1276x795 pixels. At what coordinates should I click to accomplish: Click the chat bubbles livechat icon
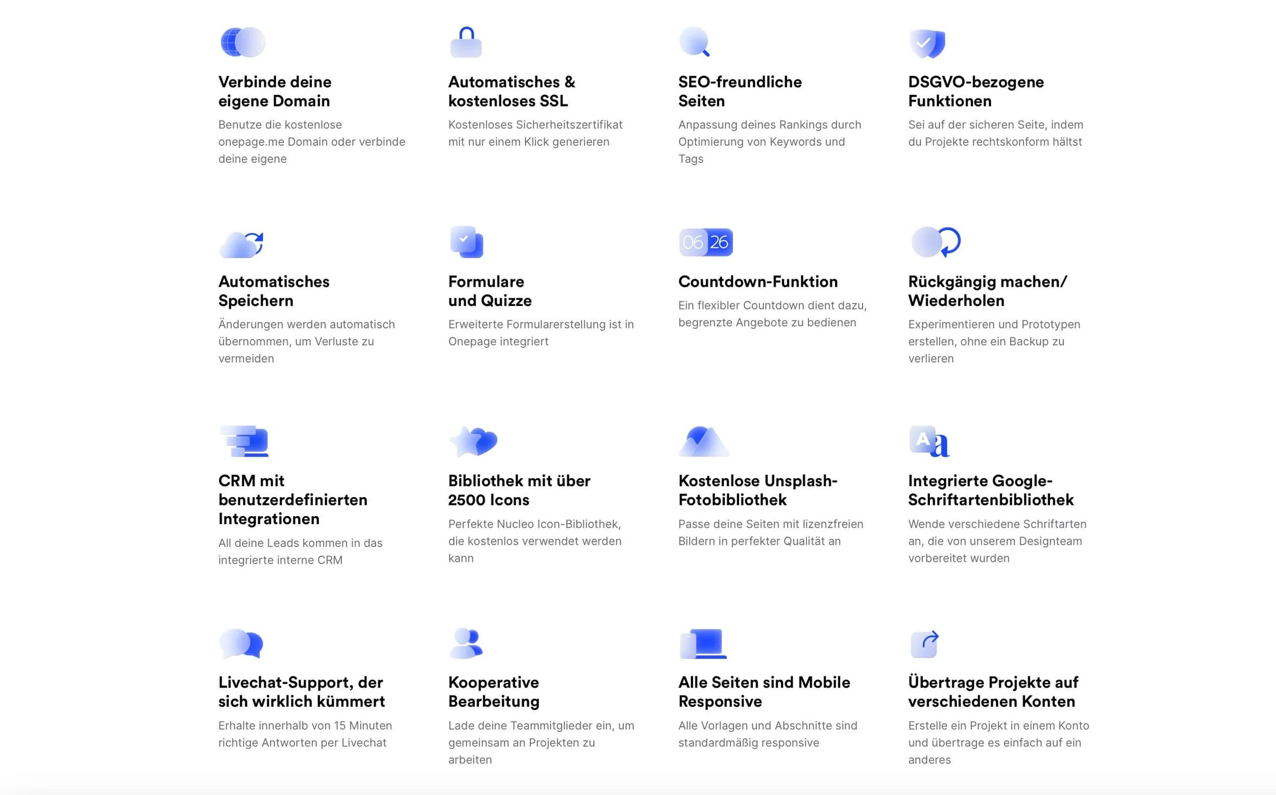click(241, 643)
